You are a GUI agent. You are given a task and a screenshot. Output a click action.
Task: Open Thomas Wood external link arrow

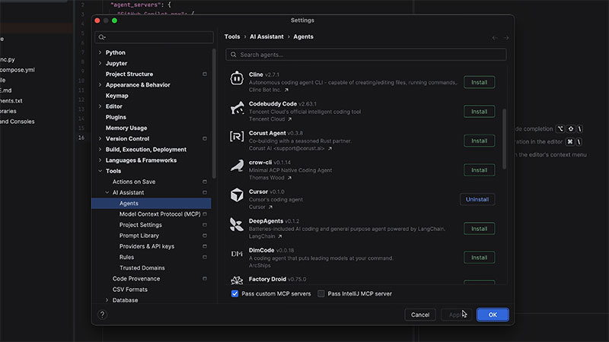coord(289,178)
